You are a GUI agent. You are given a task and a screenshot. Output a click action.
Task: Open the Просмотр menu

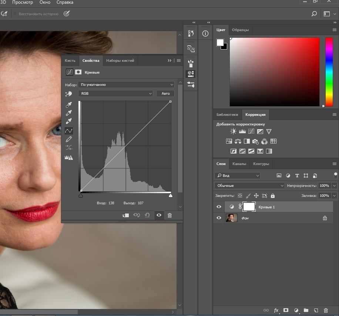[23, 3]
